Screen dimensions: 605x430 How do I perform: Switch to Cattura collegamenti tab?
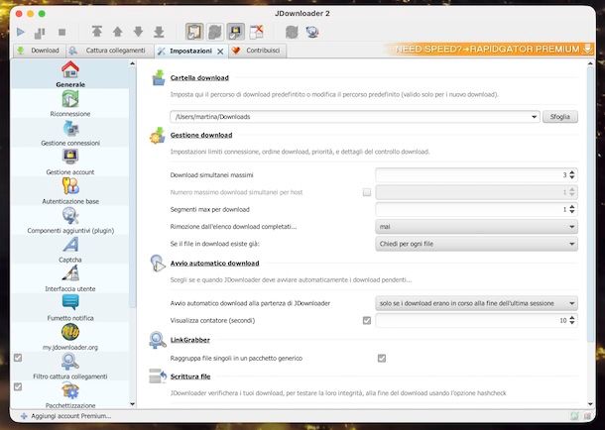[x=110, y=51]
